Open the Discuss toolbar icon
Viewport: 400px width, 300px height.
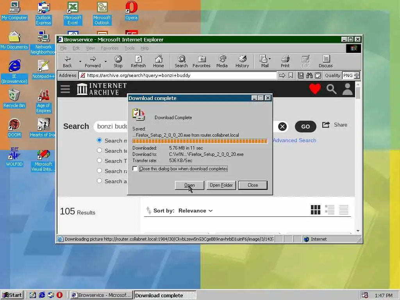click(325, 61)
